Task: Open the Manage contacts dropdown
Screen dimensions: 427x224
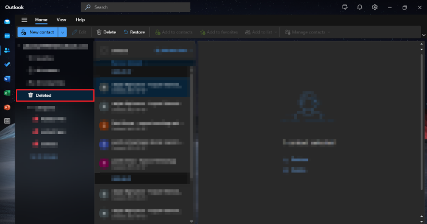Action: coord(307,32)
